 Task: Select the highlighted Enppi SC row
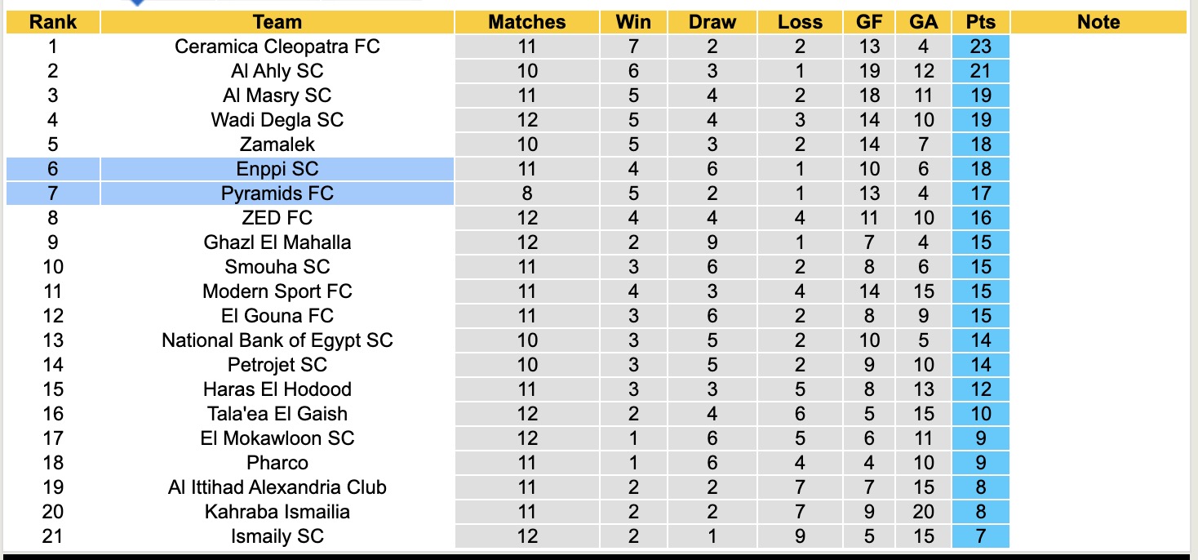[277, 169]
